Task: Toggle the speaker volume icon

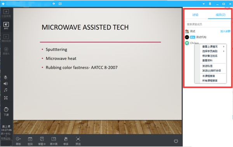Action: coord(6,84)
